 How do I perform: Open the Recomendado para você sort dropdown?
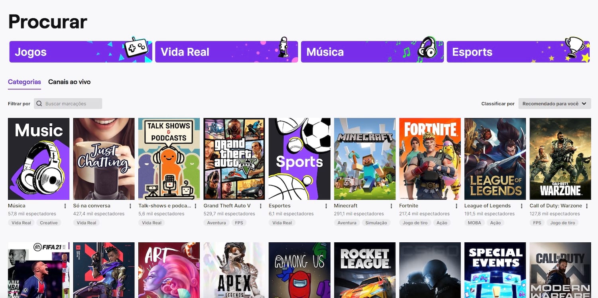[555, 103]
